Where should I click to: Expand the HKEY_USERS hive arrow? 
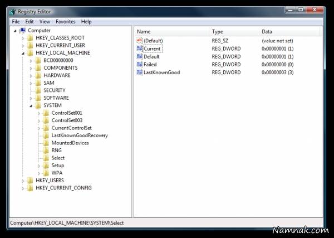[23, 181]
